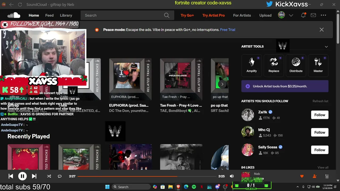This screenshot has height=191, width=340.
Task: Open Microsoft Edge from the taskbar
Action: [x=186, y=187]
